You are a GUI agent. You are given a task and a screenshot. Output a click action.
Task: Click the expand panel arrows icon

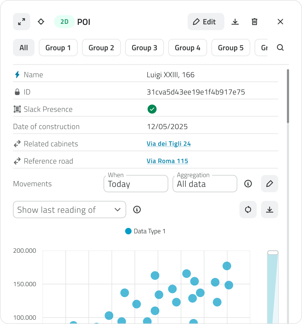coord(22,22)
